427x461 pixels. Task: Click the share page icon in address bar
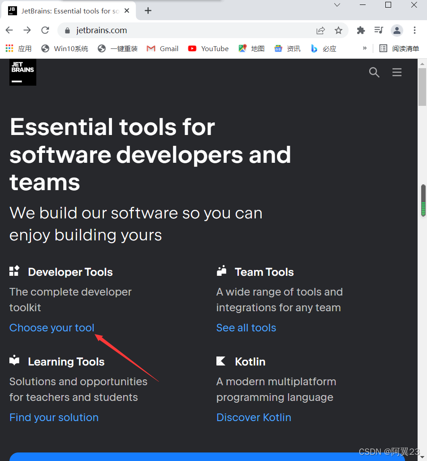(320, 30)
